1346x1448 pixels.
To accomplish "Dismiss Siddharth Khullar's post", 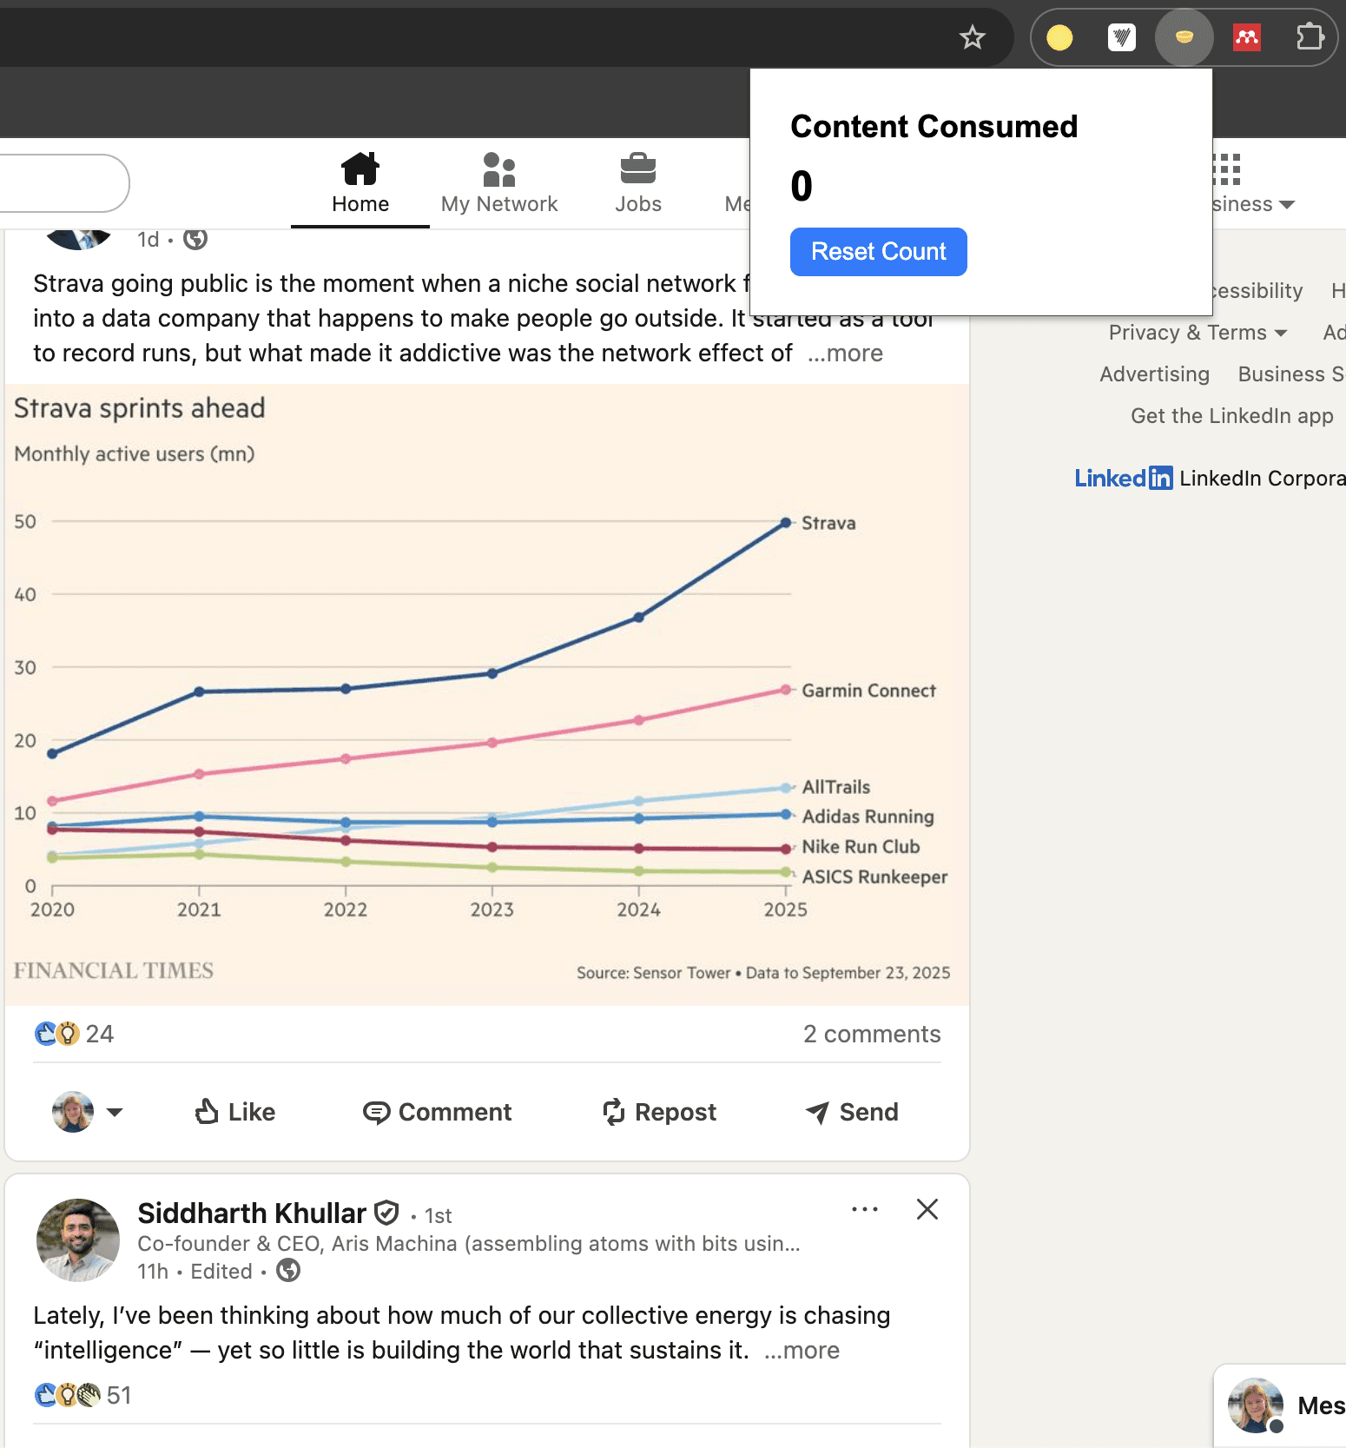I will click(927, 1209).
